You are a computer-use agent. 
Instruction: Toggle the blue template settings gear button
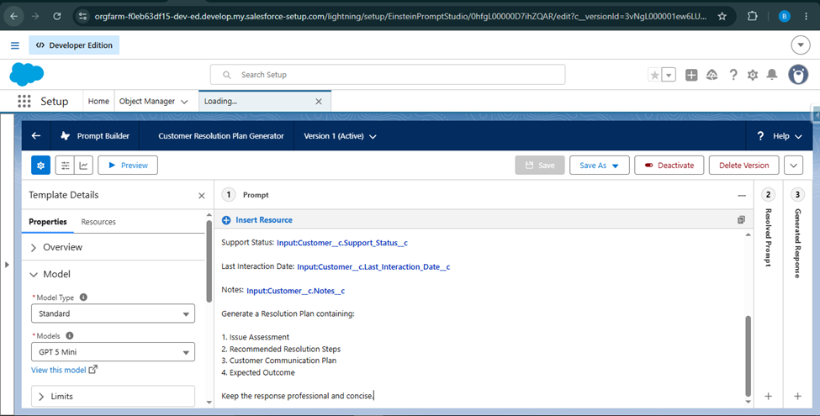(x=41, y=166)
